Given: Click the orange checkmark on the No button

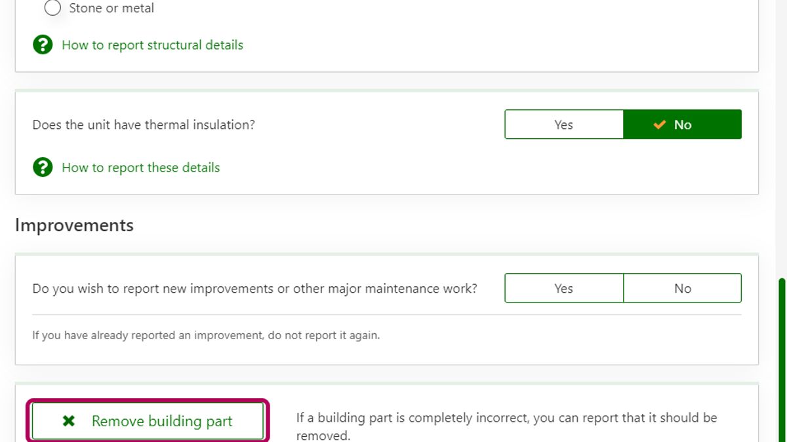Looking at the screenshot, I should coord(660,124).
